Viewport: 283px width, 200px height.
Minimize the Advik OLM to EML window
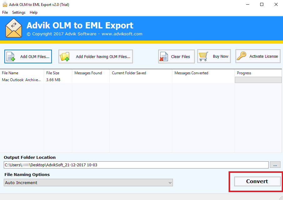click(248, 4)
